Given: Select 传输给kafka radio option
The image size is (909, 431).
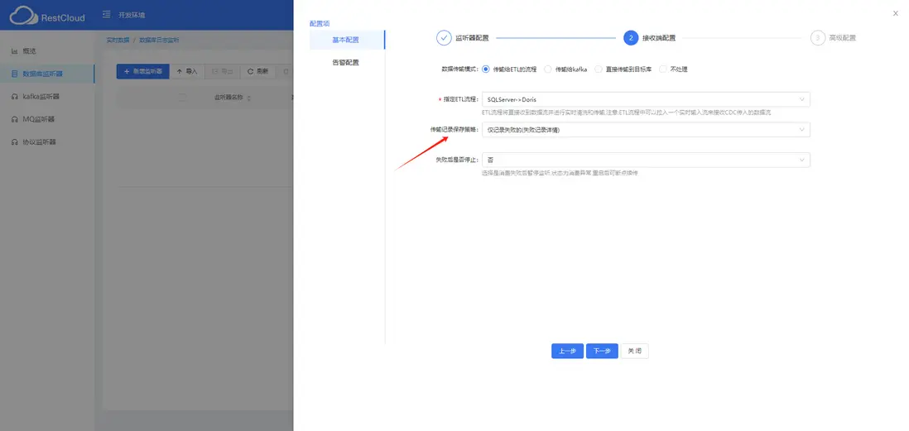Looking at the screenshot, I should pos(548,69).
